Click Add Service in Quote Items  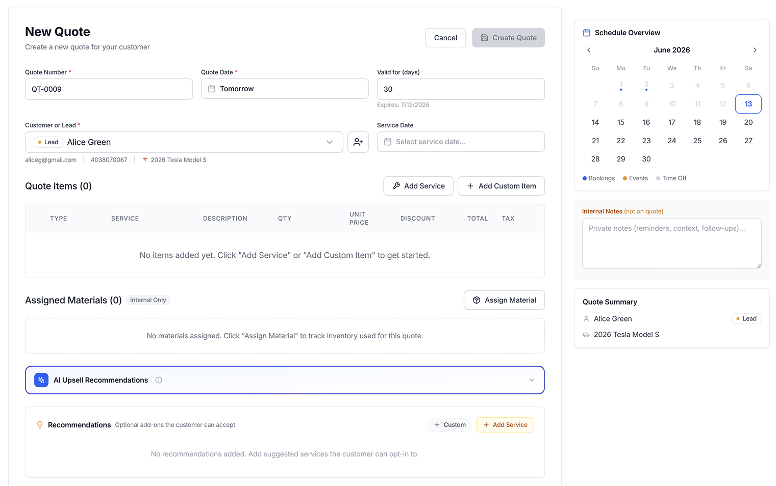[x=418, y=186]
